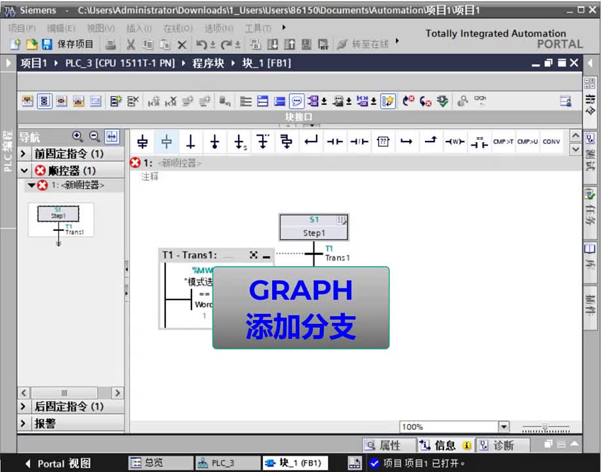The image size is (602, 472).
Task: Switch to the 属性 tab
Action: tap(389, 445)
